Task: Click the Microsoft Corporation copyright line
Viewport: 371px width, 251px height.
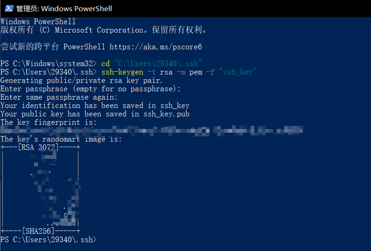Action: 104,30
